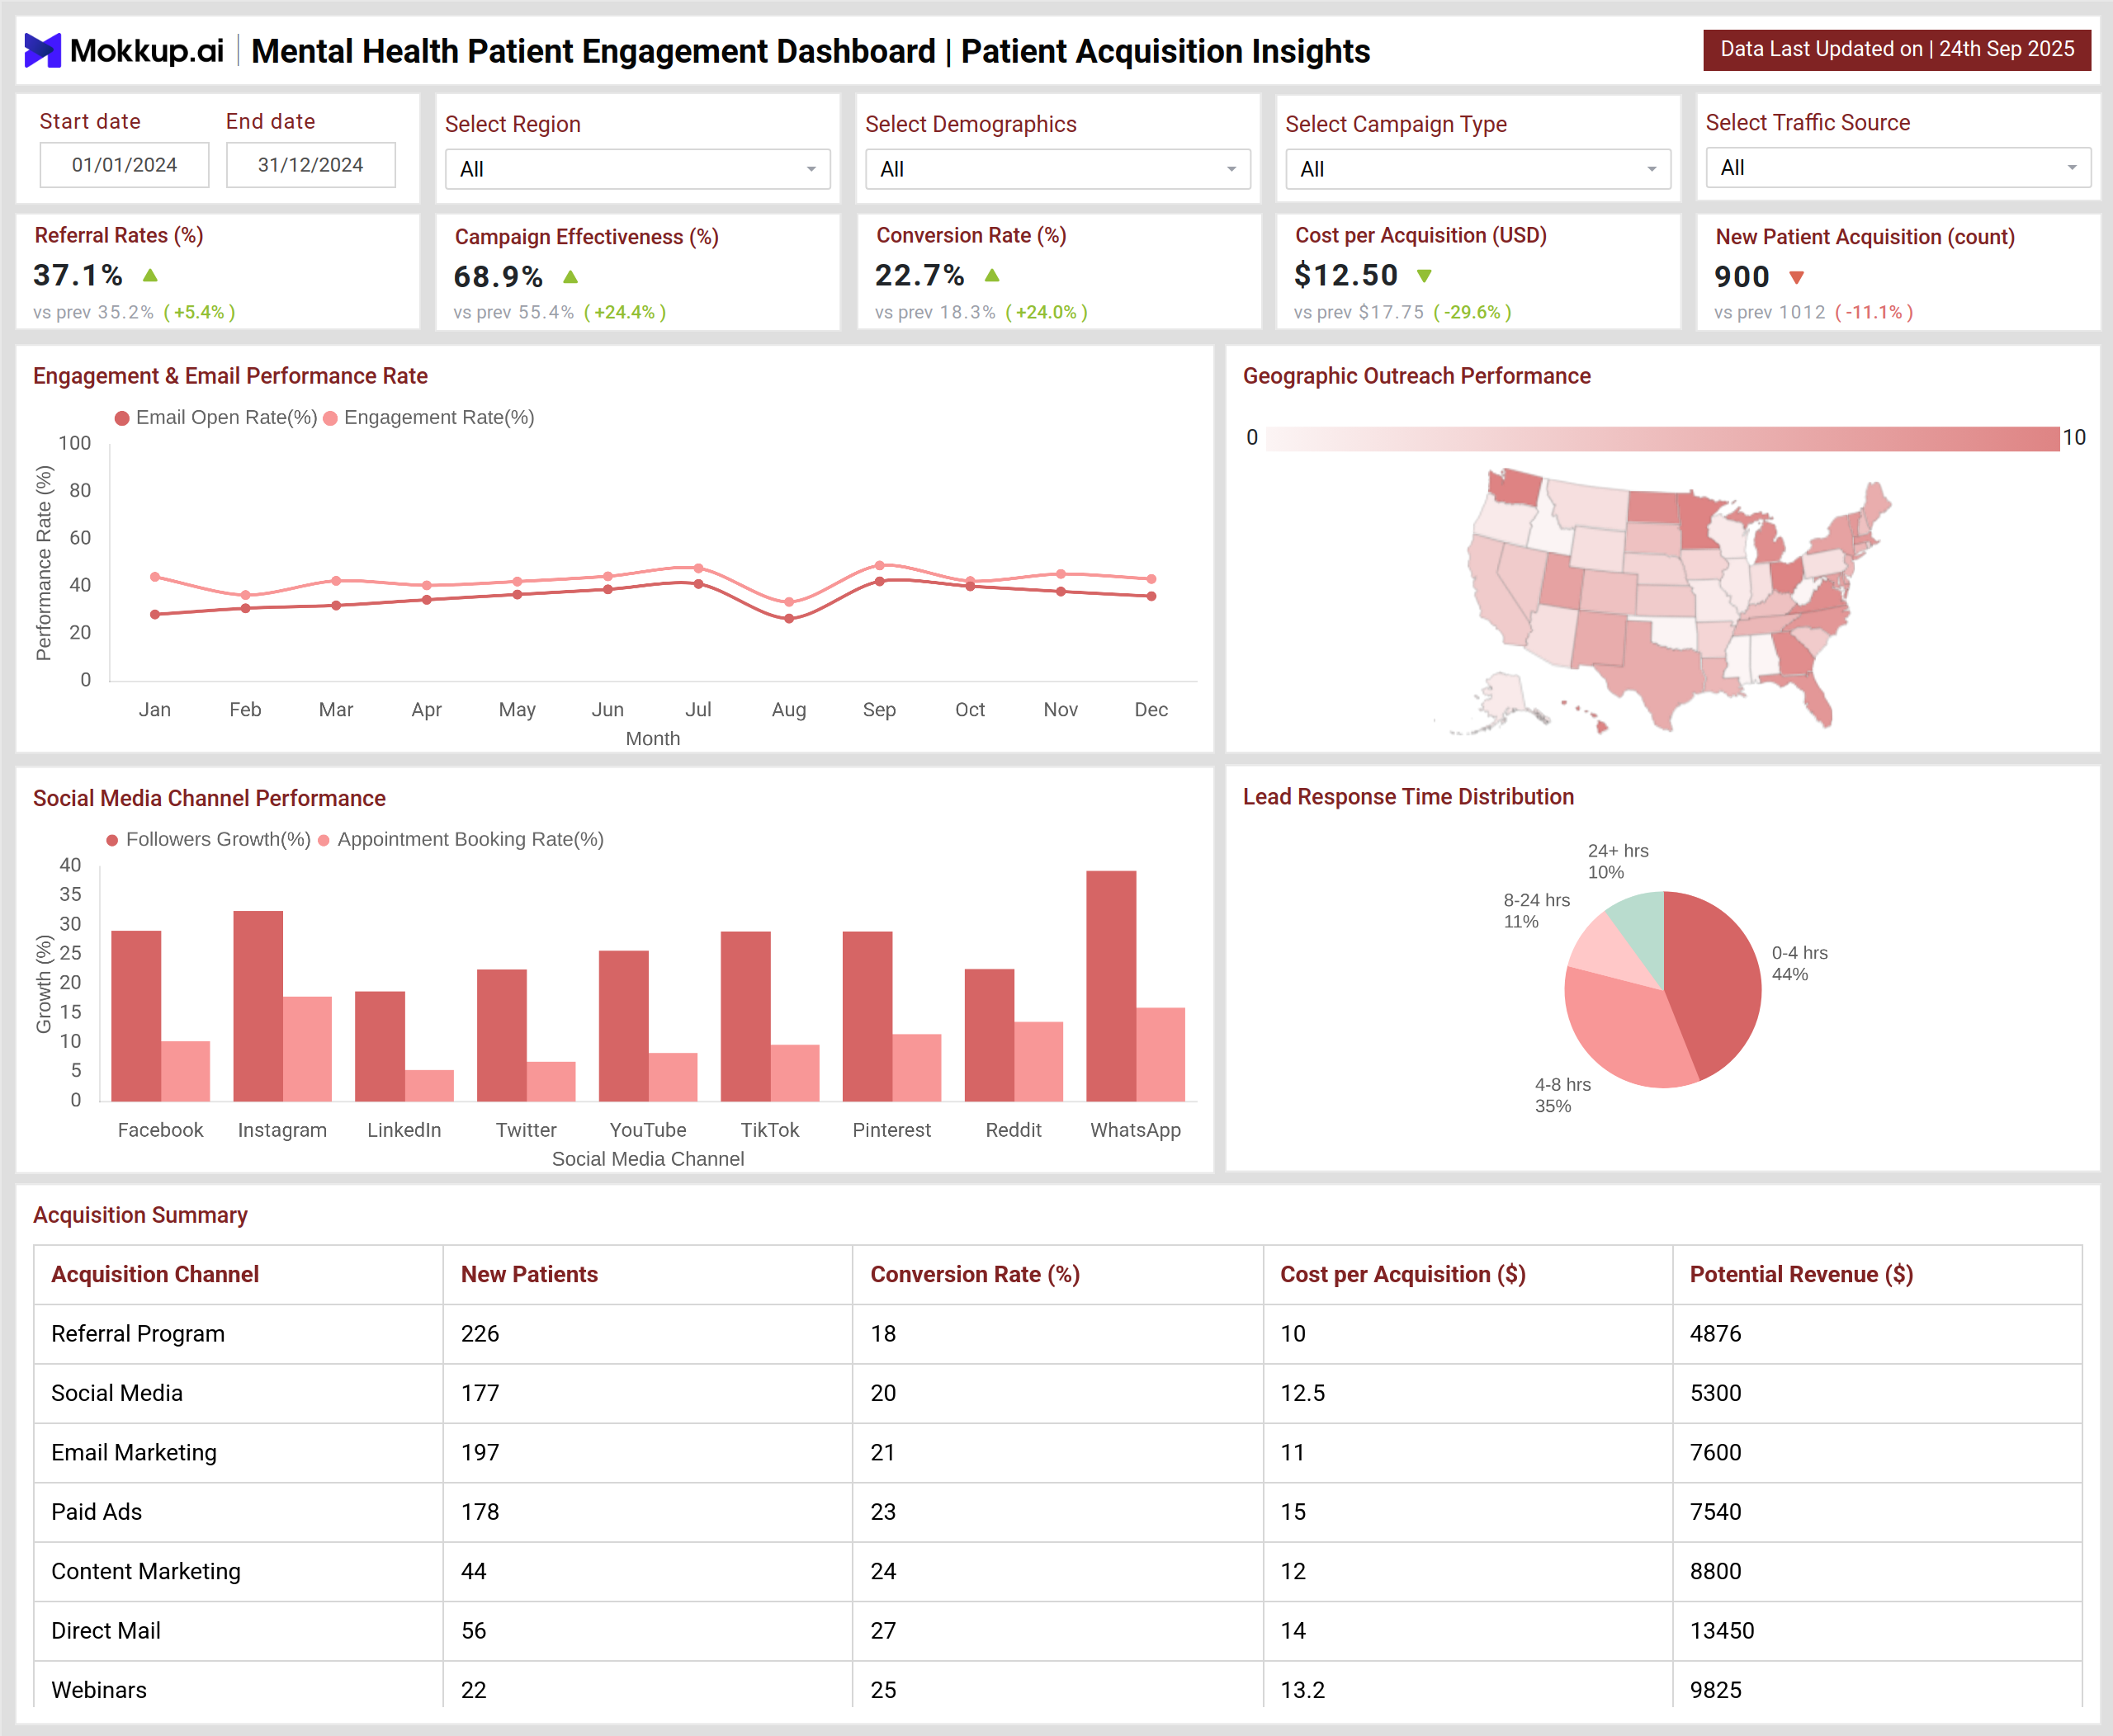Click the Sep Engagement Rate data point
Image resolution: width=2113 pixels, height=1736 pixels.
click(x=879, y=565)
